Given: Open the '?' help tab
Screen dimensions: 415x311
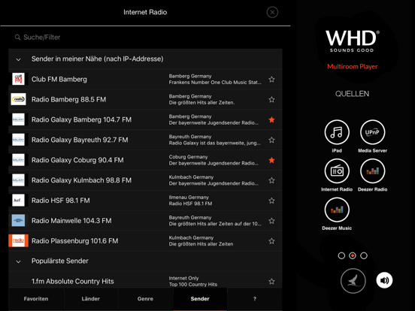Looking at the screenshot, I should pyautogui.click(x=255, y=299).
